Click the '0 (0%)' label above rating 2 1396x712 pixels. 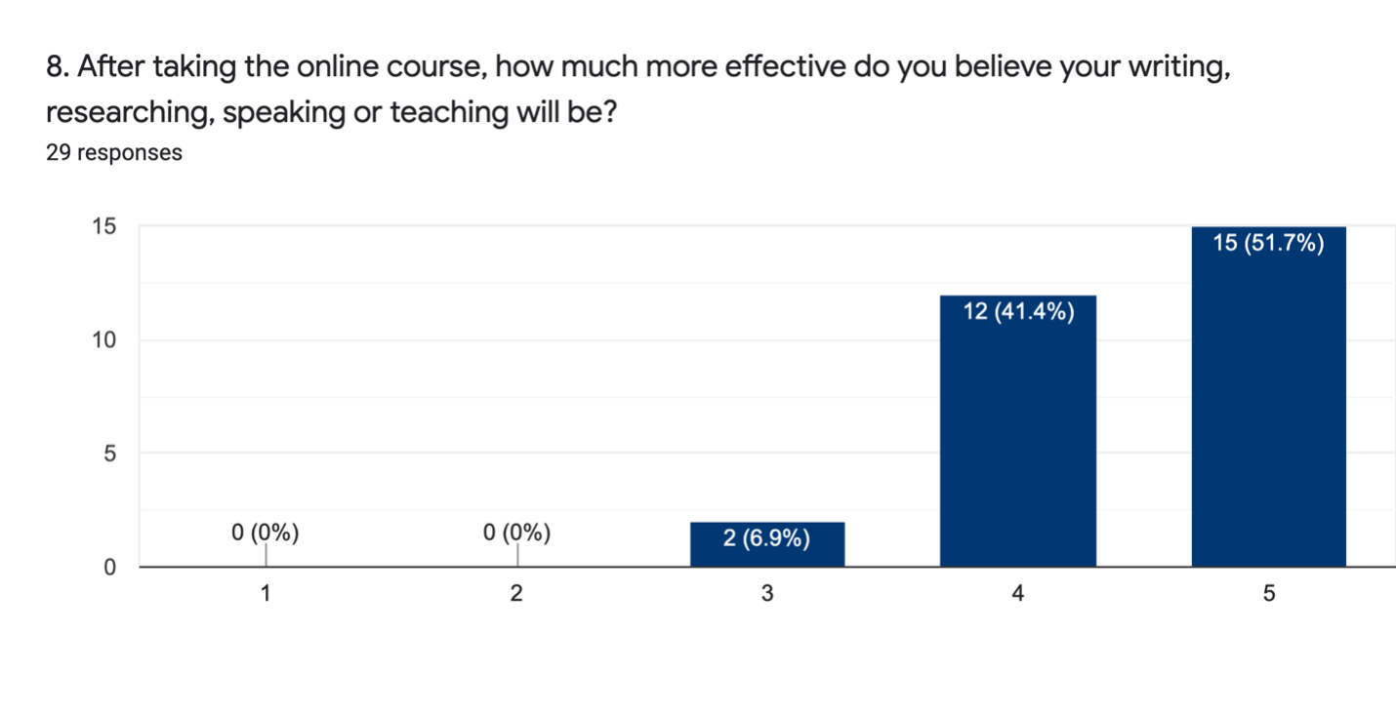516,533
